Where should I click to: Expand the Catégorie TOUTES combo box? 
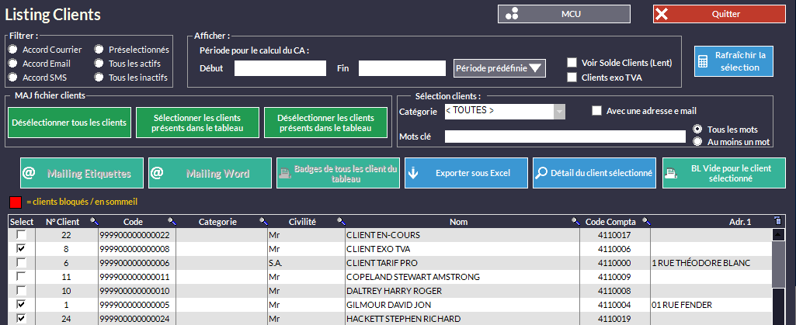[558, 111]
